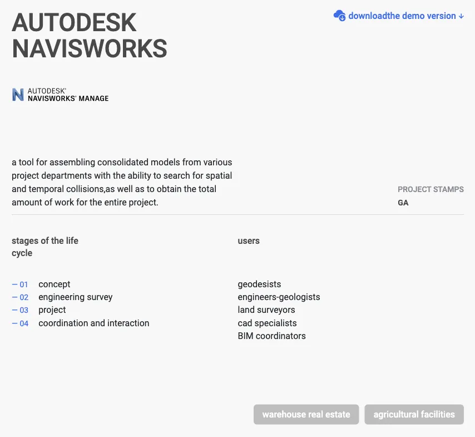Click the "GA" project stamp value
Viewport: 475px width, 437px height.
point(403,203)
